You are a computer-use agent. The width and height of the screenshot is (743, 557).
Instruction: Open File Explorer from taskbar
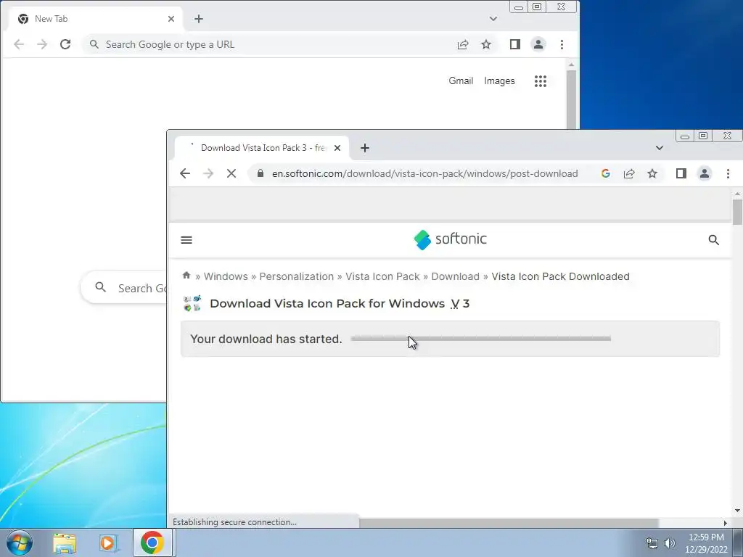pyautogui.click(x=65, y=542)
